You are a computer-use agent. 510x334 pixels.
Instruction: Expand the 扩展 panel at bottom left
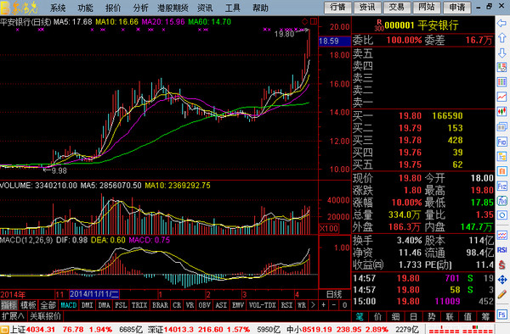(x=13, y=316)
